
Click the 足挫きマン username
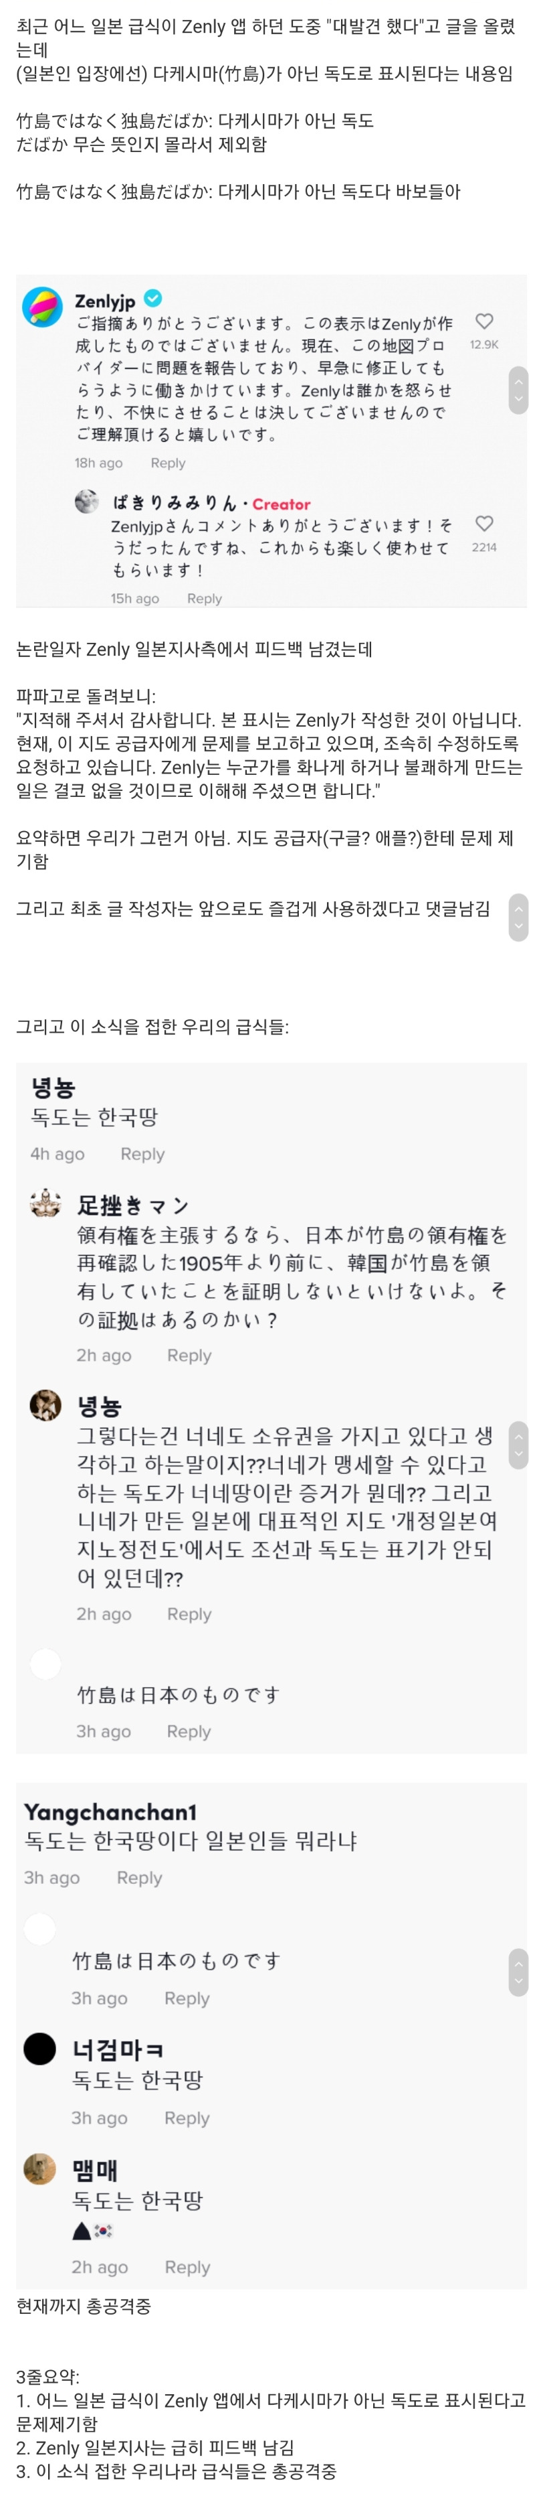point(132,1205)
